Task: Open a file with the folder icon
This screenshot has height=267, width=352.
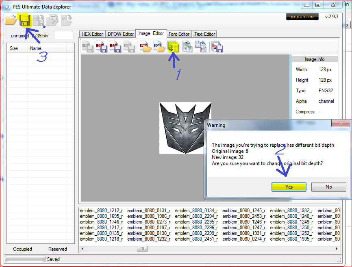Action: 11,20
